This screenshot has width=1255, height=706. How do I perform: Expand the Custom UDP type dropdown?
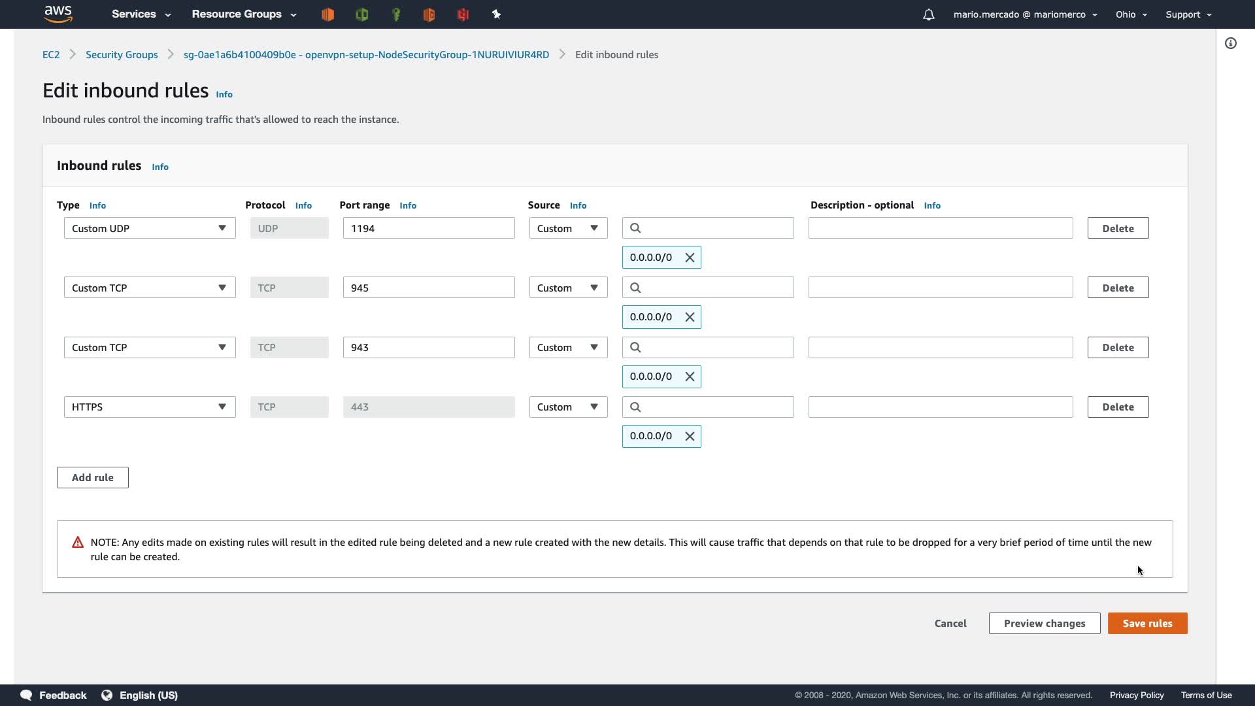click(150, 228)
